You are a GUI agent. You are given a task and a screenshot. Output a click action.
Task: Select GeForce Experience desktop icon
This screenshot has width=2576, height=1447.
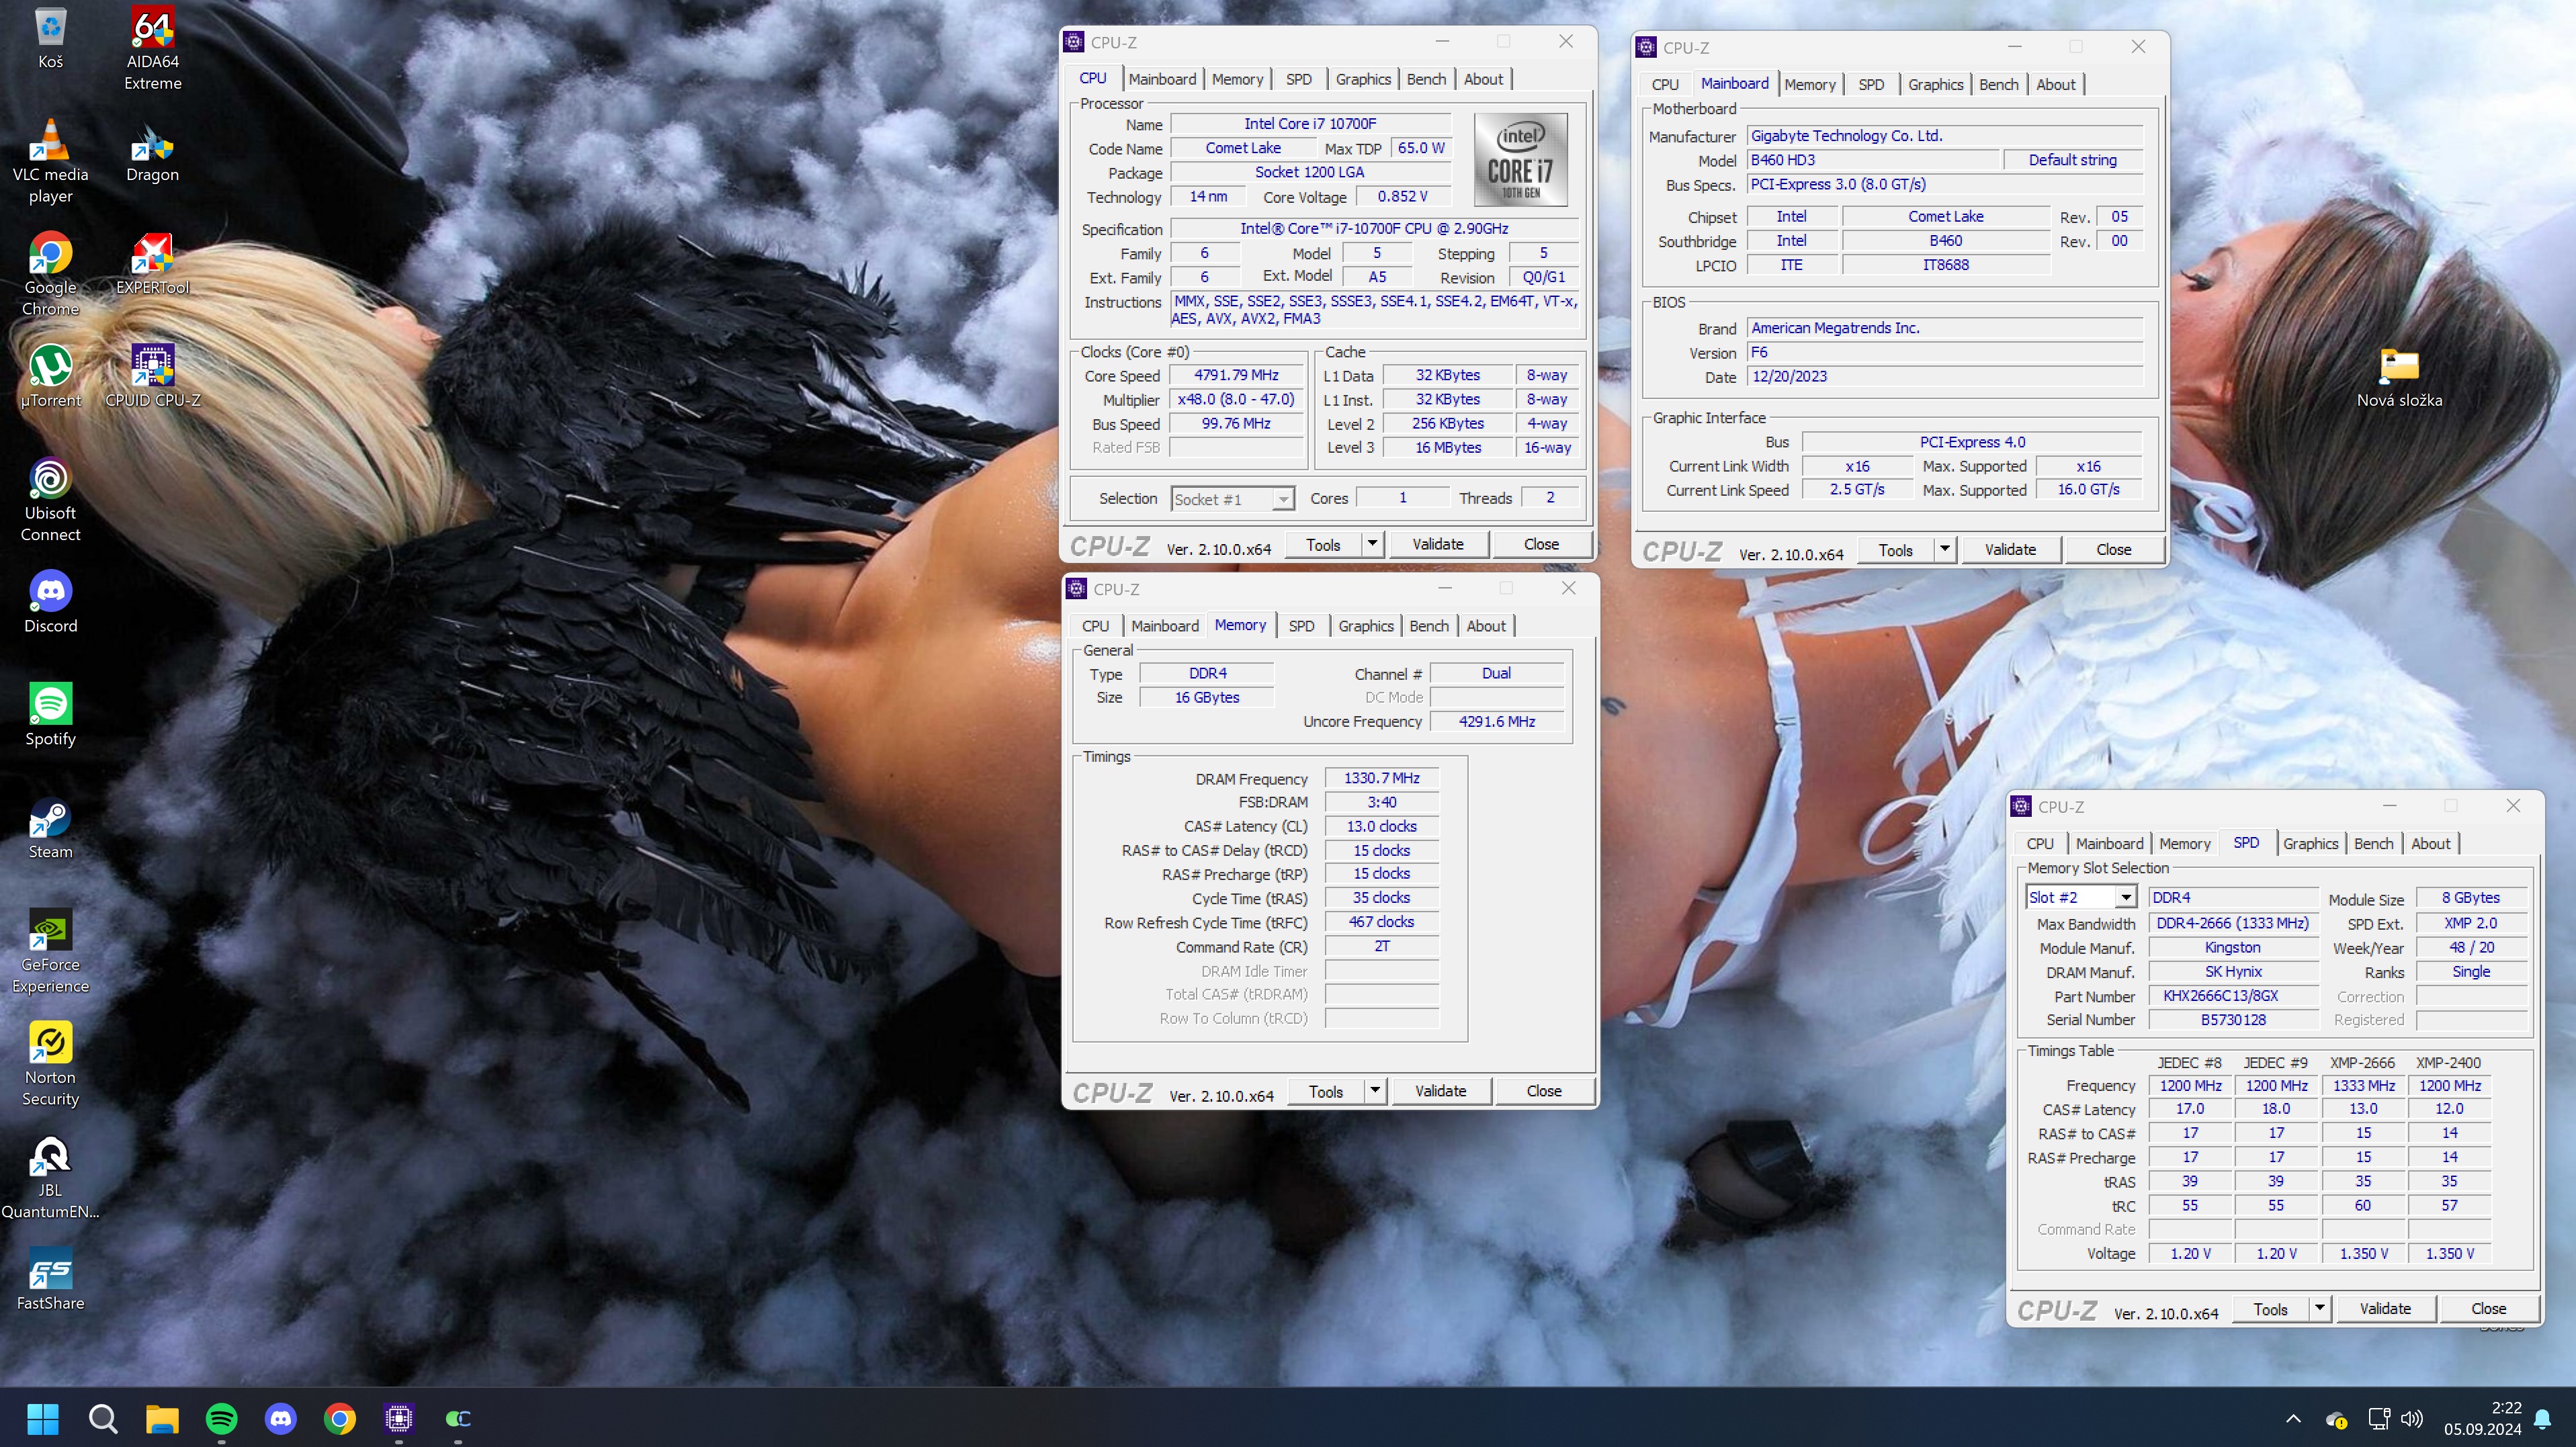pyautogui.click(x=50, y=952)
